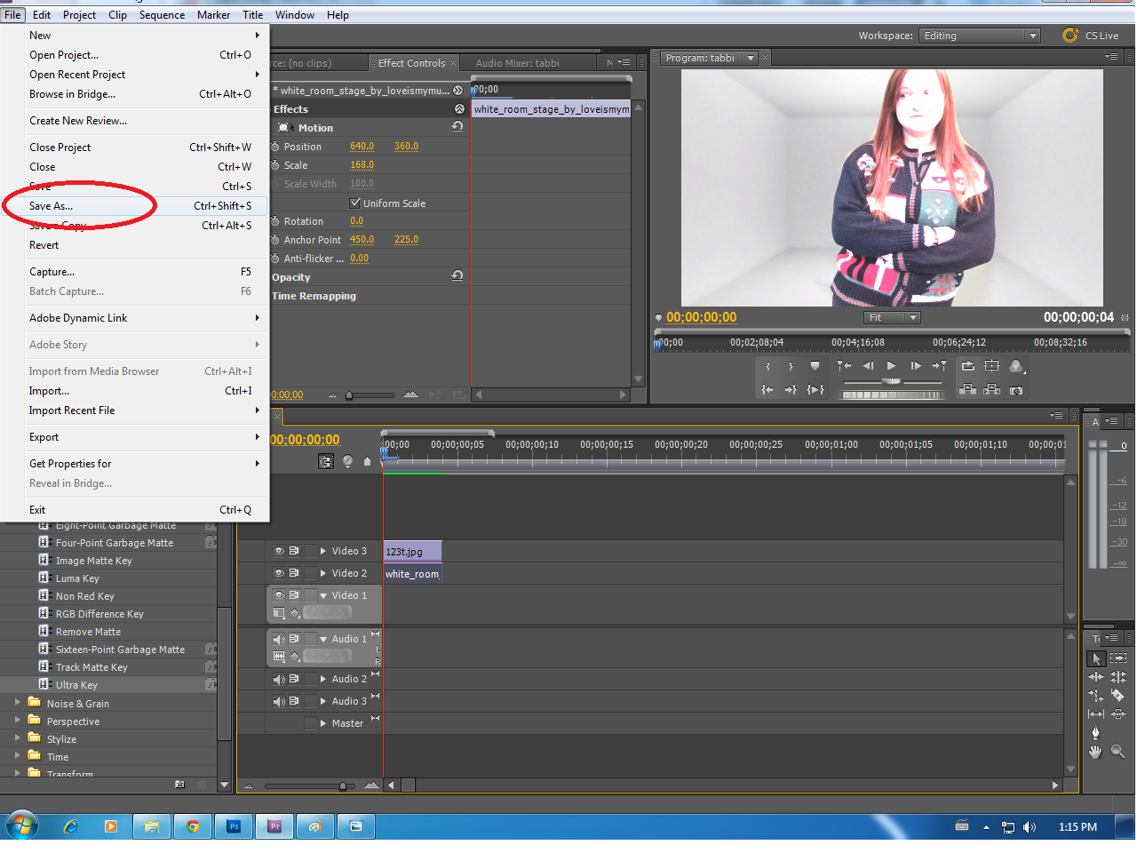Click the shuttle slider in Program monitor

892,381
